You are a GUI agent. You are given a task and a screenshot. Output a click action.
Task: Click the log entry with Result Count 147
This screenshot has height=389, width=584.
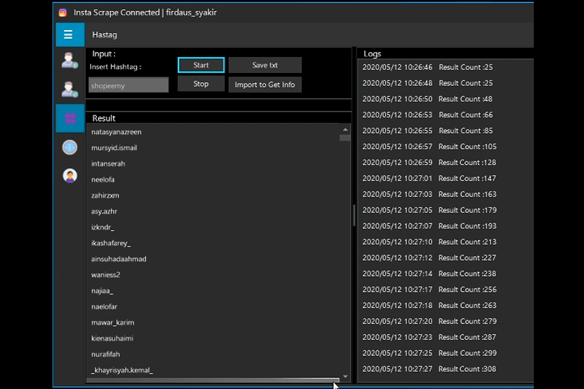tap(429, 178)
